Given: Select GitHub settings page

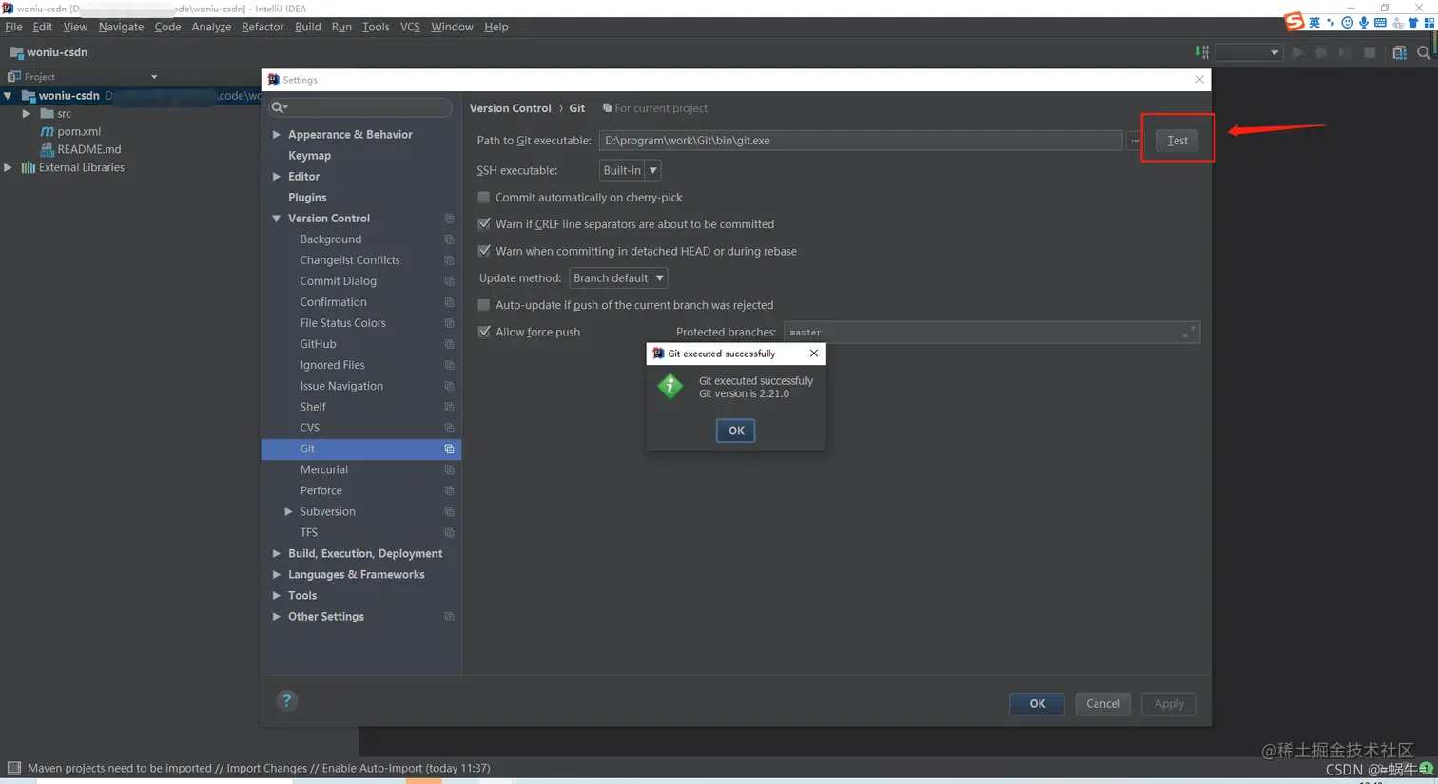Looking at the screenshot, I should point(318,344).
